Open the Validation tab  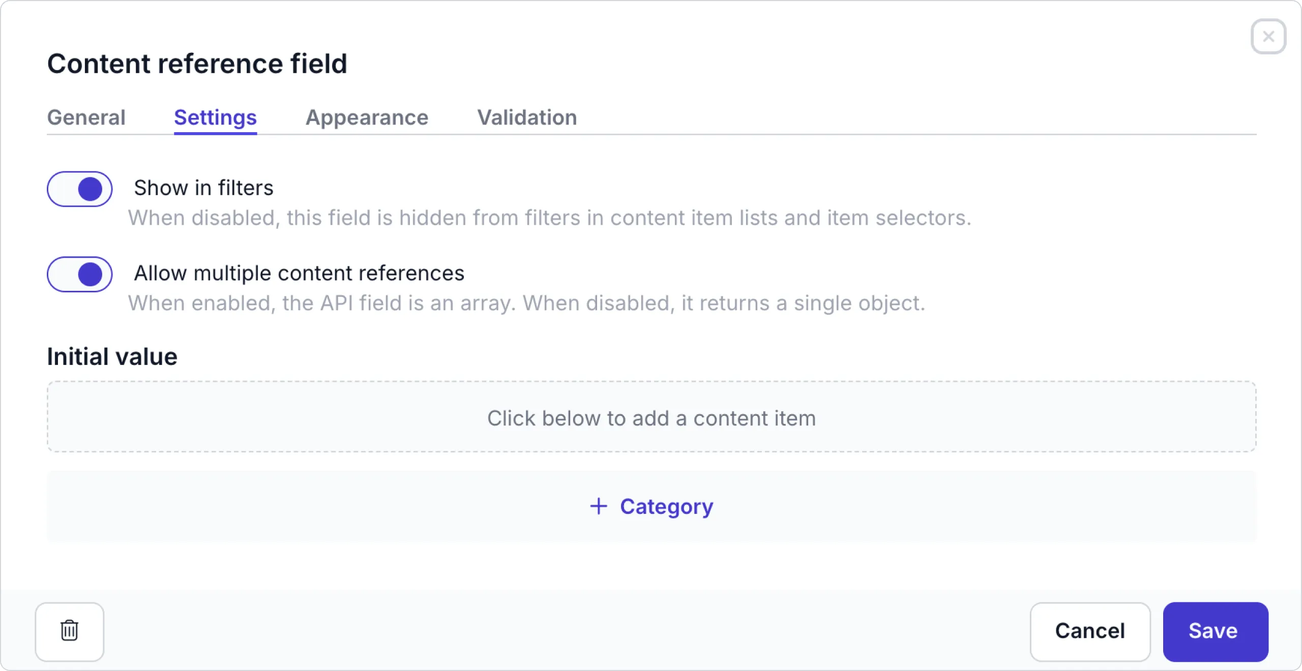526,117
